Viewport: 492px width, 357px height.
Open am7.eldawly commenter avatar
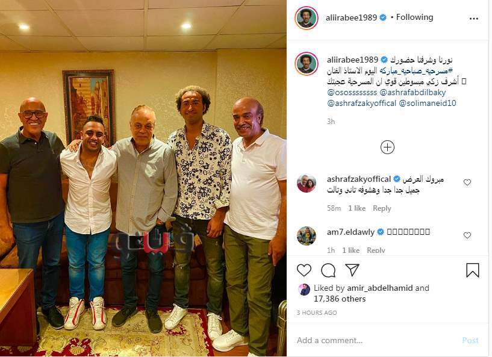tap(307, 235)
